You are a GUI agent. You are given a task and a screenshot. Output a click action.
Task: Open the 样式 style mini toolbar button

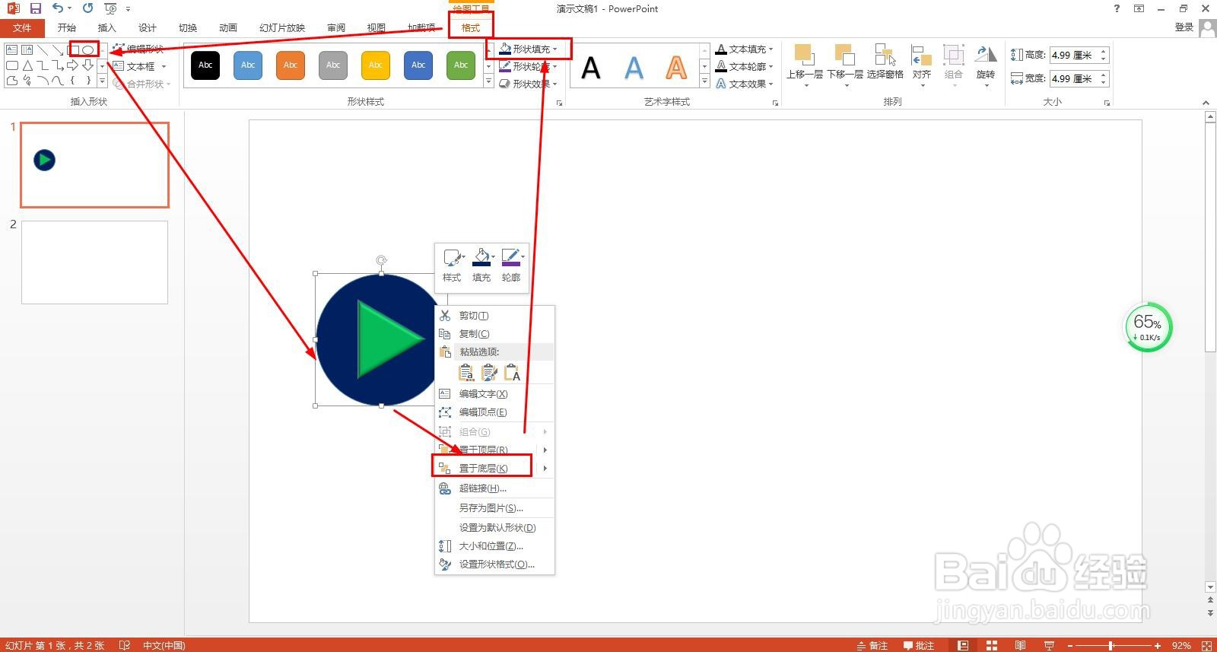point(453,265)
